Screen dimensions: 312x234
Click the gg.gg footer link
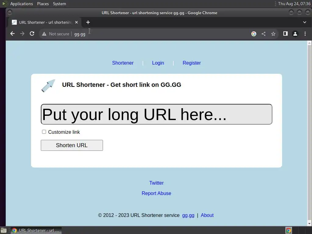click(188, 215)
